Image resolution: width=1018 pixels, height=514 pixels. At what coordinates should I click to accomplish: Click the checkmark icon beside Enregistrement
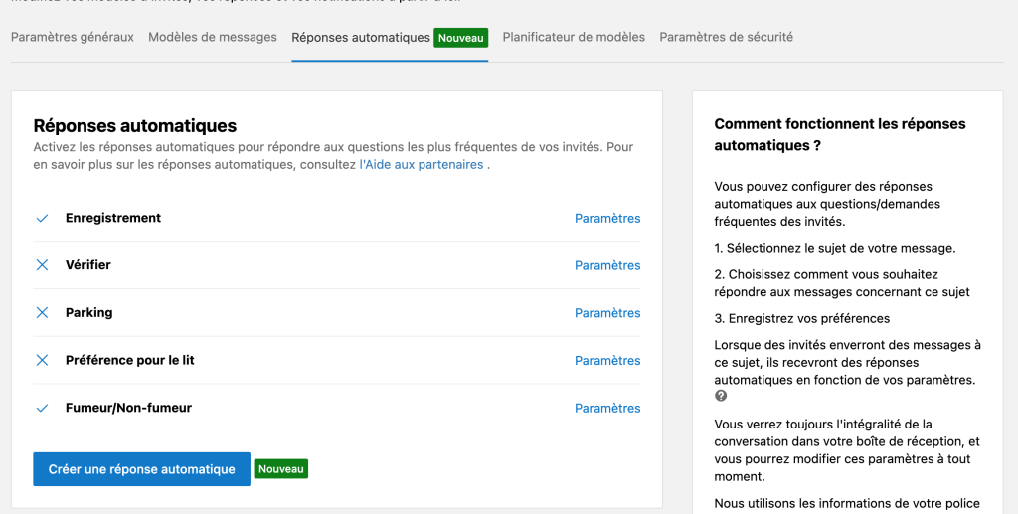[x=42, y=218]
